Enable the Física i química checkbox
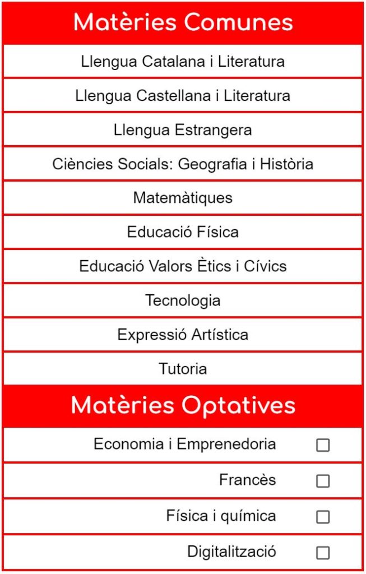This screenshot has height=574, width=366. (x=323, y=517)
